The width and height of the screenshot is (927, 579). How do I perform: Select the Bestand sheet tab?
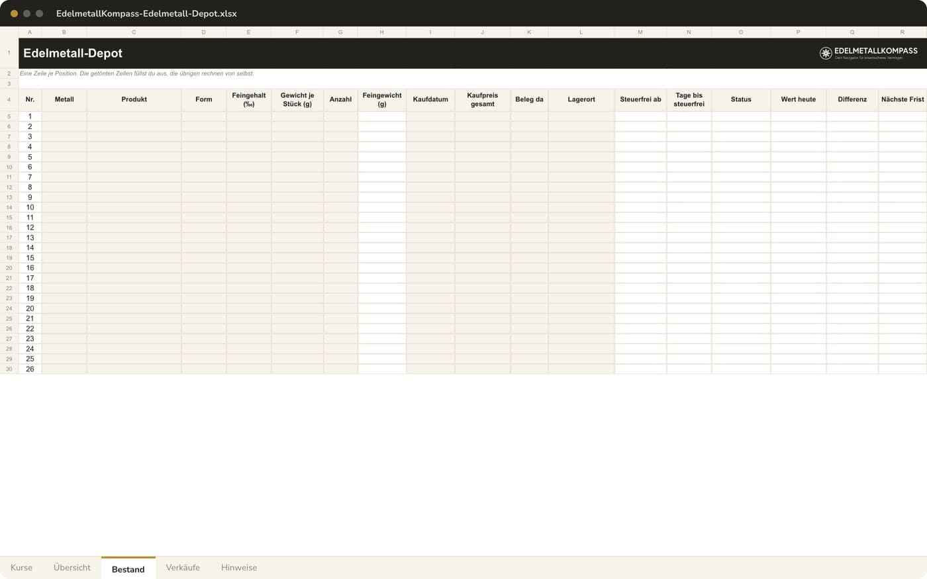tap(128, 568)
